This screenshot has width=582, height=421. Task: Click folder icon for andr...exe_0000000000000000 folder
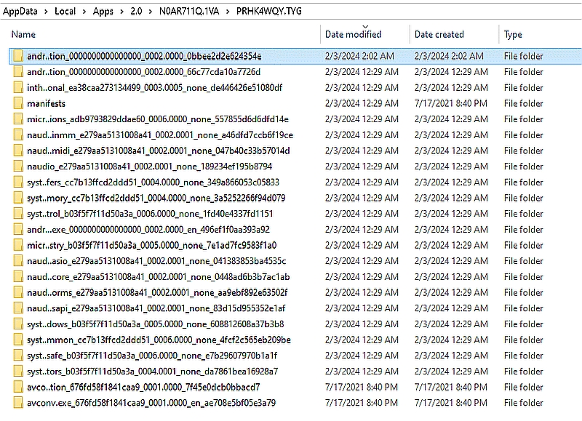17,229
